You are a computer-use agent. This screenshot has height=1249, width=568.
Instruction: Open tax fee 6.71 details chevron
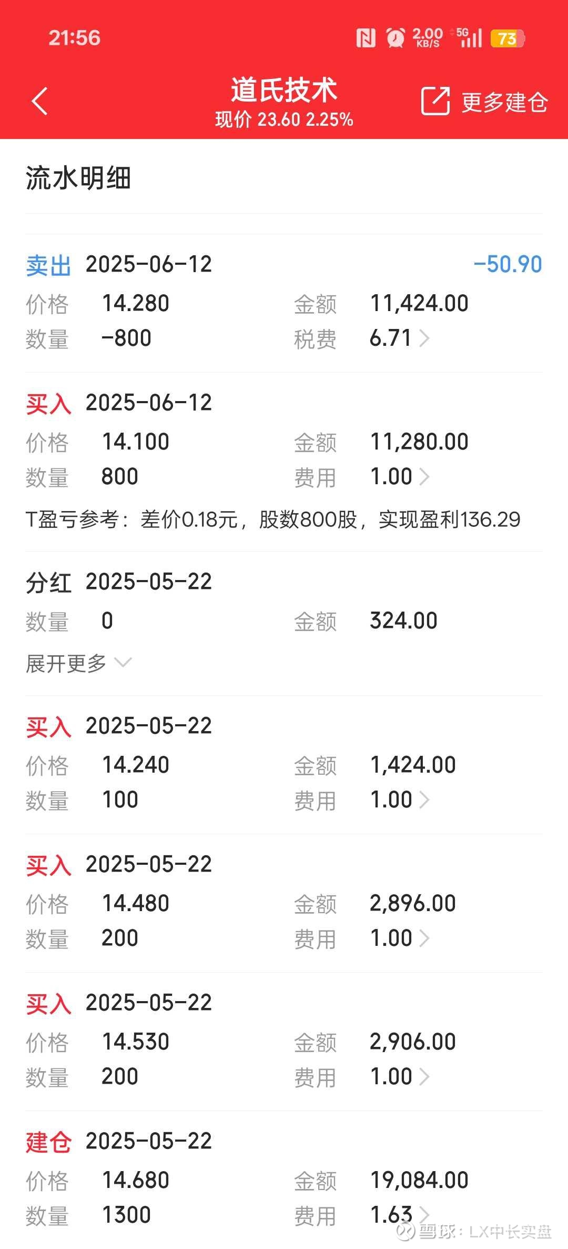tap(424, 338)
